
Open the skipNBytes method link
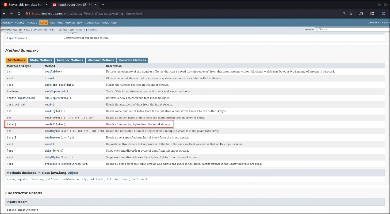(53, 157)
